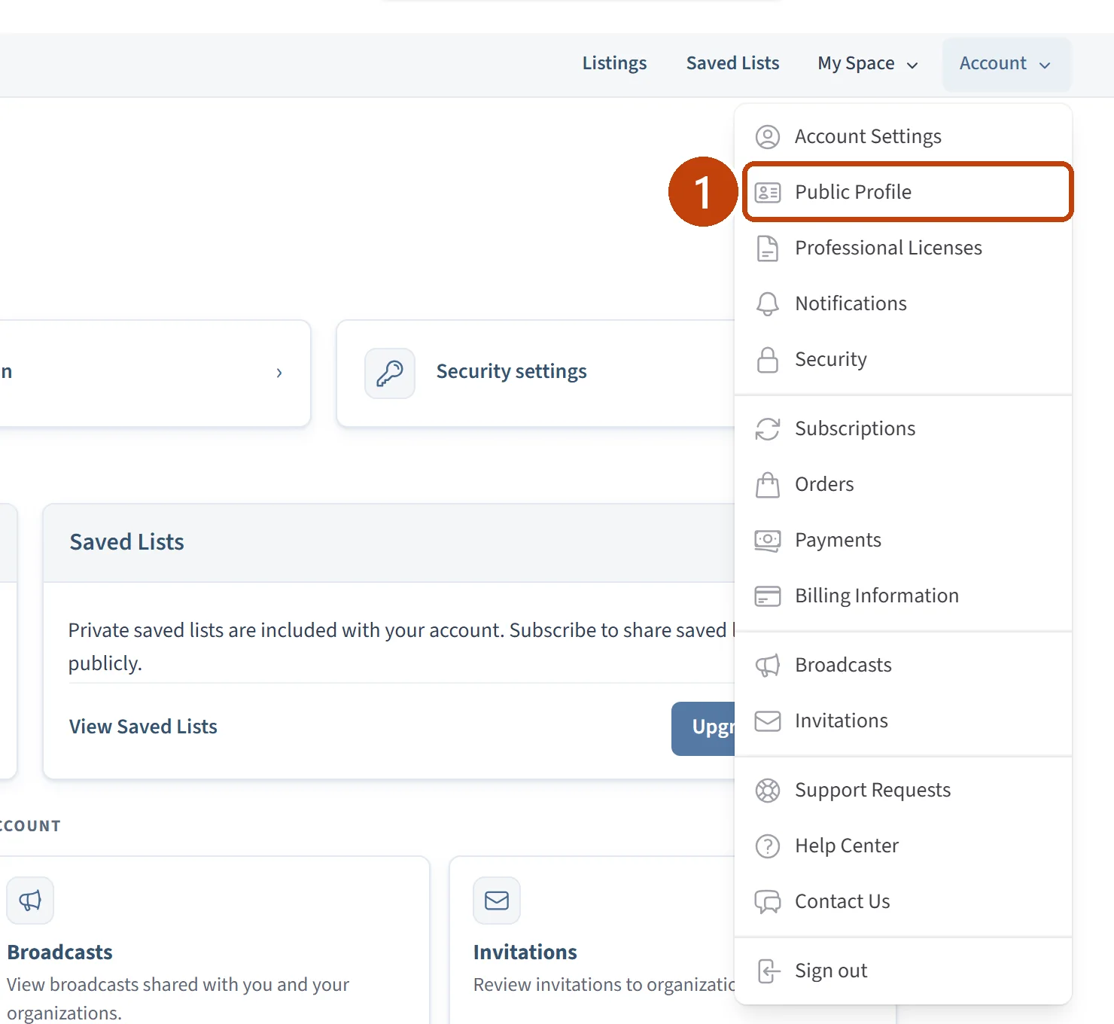Click the blue Upgrade button

(703, 728)
